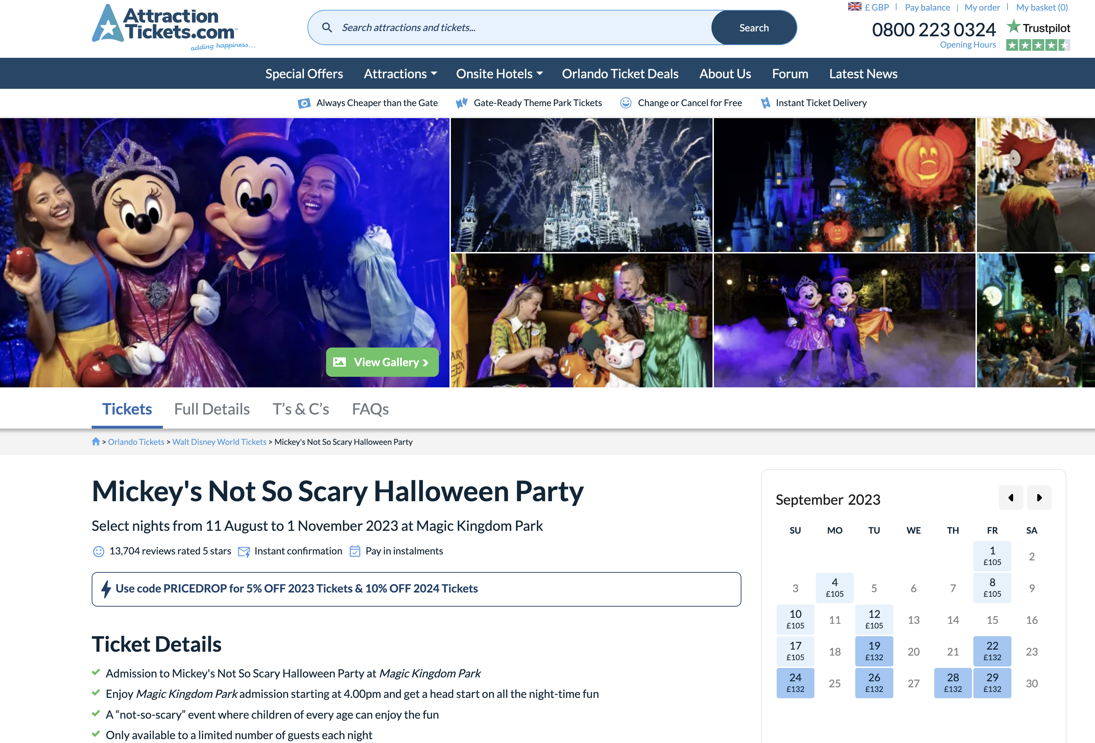
Task: Click the Gate-Ready Theme Park Tickets icon
Action: (x=462, y=103)
